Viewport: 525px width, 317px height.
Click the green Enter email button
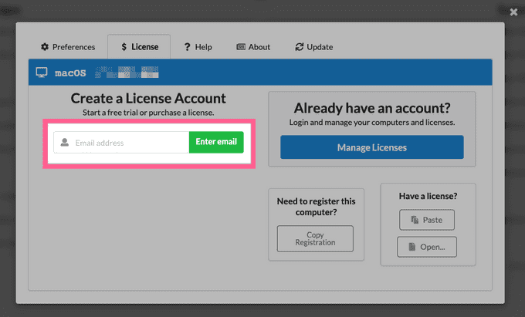pos(216,142)
